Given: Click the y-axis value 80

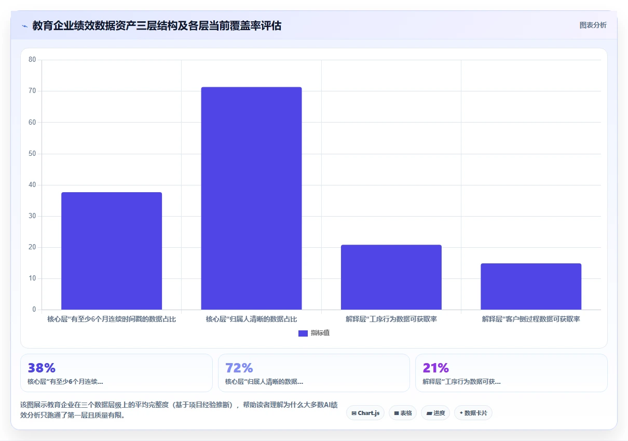Looking at the screenshot, I should [32, 60].
